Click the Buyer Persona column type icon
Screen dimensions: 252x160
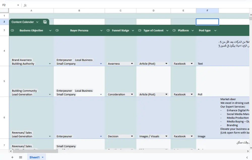[x=57, y=31]
